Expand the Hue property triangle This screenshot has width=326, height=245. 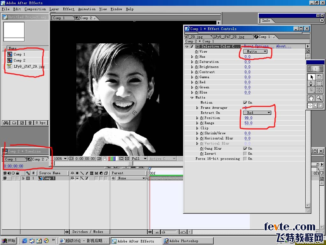click(x=192, y=57)
